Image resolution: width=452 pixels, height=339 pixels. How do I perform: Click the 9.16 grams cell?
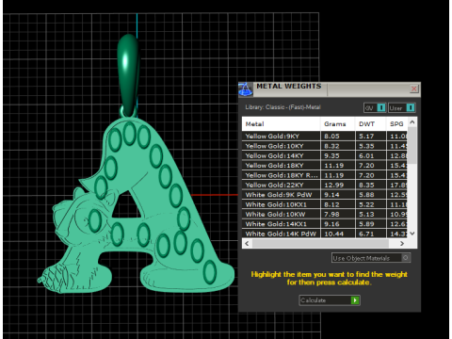click(x=338, y=224)
